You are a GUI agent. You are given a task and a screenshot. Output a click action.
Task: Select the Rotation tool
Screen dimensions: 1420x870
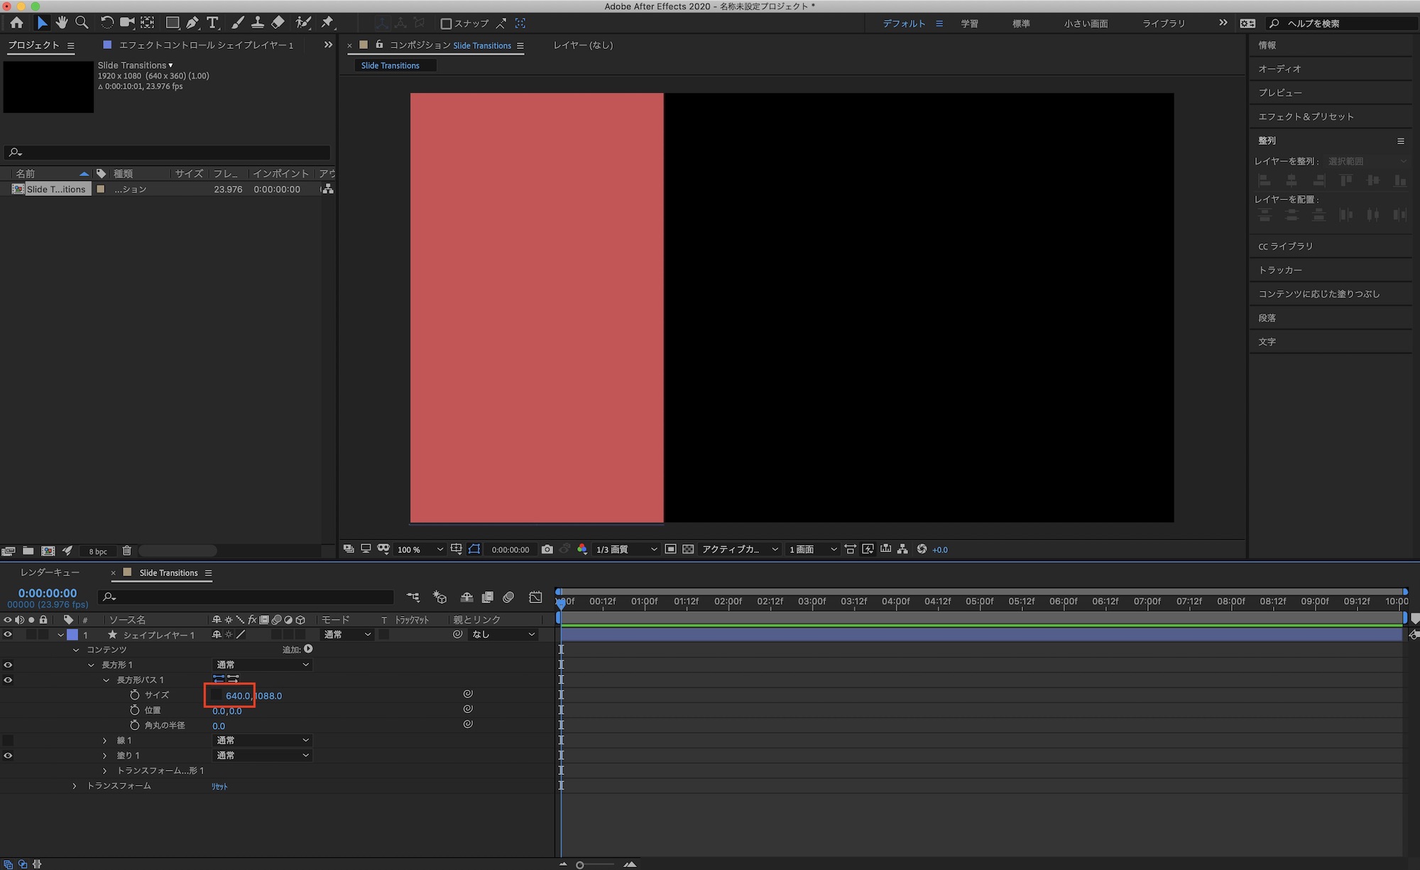(106, 23)
